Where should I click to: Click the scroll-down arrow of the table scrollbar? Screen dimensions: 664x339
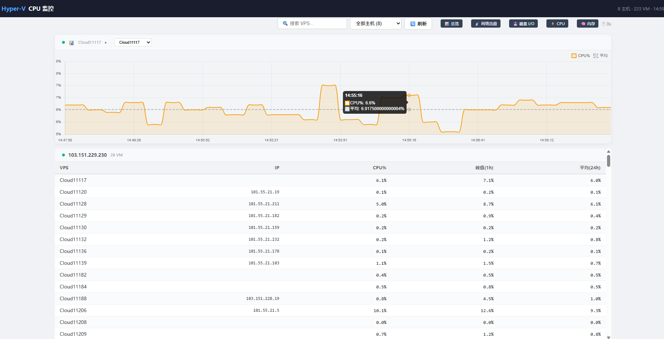608,337
